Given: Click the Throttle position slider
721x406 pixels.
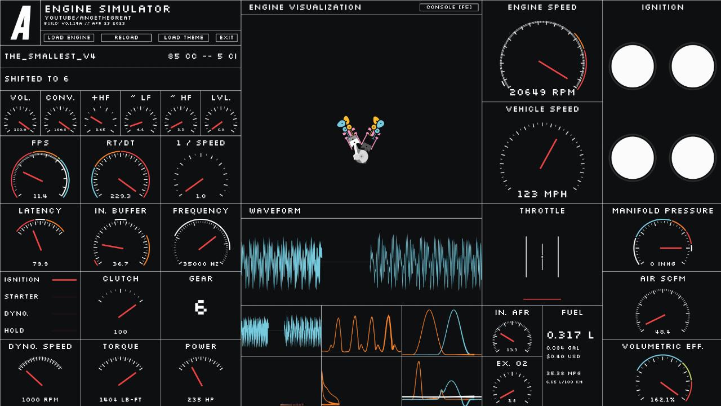Looking at the screenshot, I should click(542, 257).
